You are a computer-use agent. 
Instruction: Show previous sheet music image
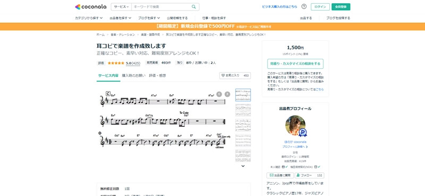(219, 94)
